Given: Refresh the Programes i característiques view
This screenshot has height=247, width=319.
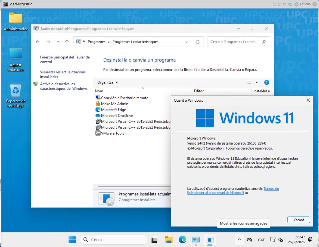Looking at the screenshot, I should [x=198, y=42].
